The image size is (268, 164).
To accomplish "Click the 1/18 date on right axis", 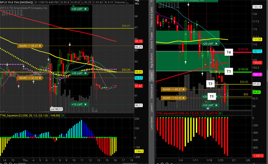I will point(209,160).
